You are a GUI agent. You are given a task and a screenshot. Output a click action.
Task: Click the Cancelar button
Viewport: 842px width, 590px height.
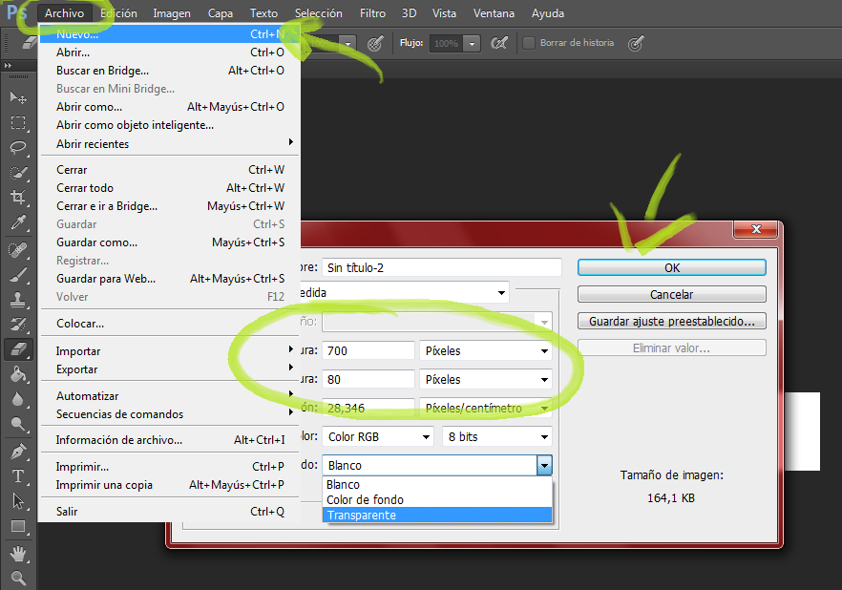tap(672, 295)
